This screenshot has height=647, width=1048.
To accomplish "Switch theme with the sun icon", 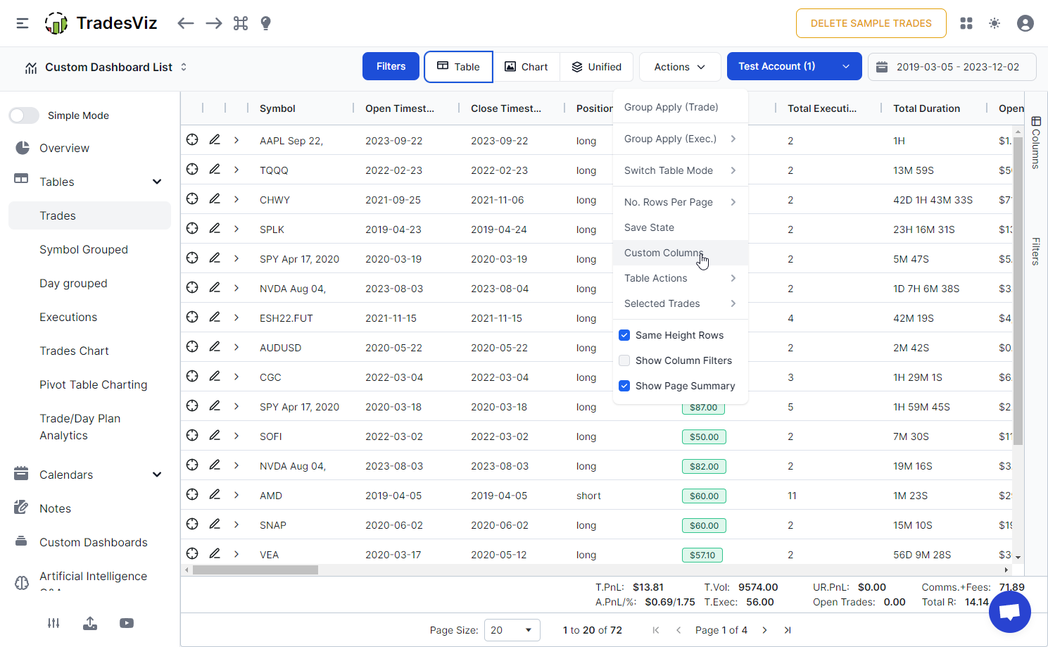I will (x=995, y=23).
